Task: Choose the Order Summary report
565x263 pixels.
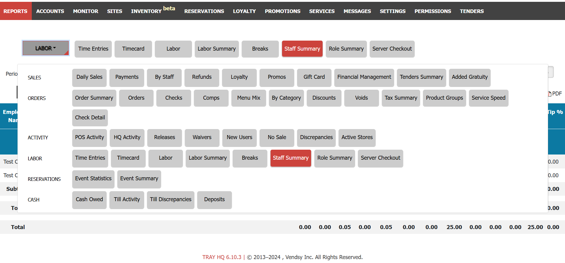Action: pyautogui.click(x=94, y=98)
